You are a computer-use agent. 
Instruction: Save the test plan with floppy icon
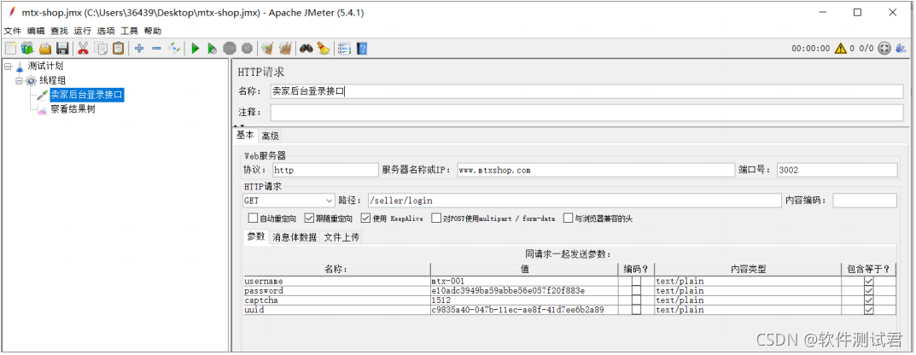tap(62, 49)
